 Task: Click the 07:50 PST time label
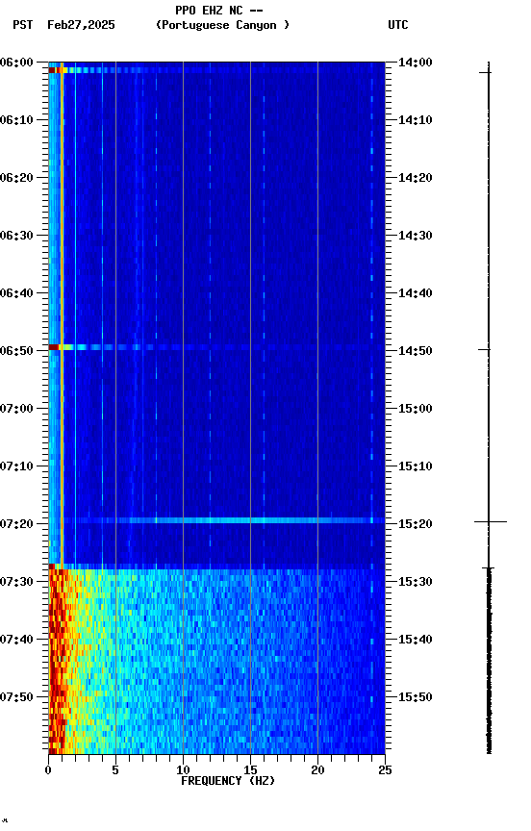pos(16,697)
